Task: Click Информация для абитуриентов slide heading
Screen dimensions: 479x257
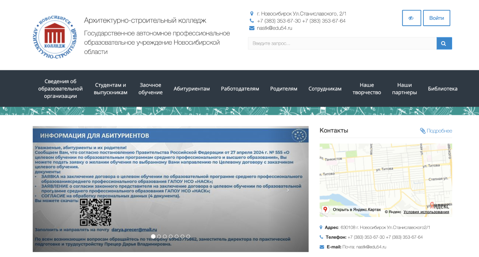Action: coord(95,136)
